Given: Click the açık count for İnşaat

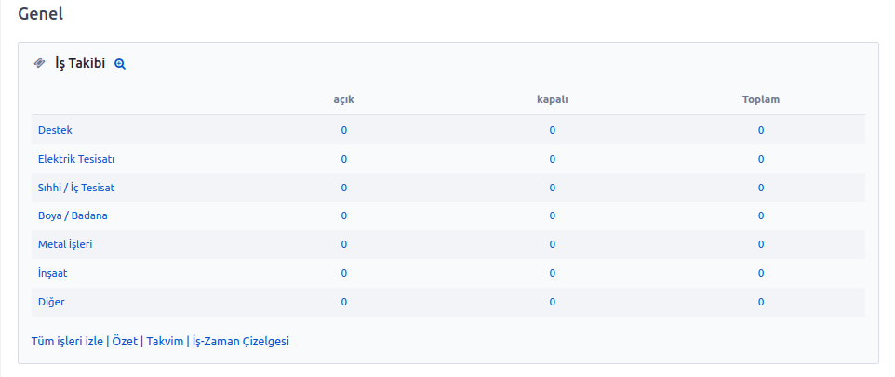Looking at the screenshot, I should pyautogui.click(x=344, y=273).
